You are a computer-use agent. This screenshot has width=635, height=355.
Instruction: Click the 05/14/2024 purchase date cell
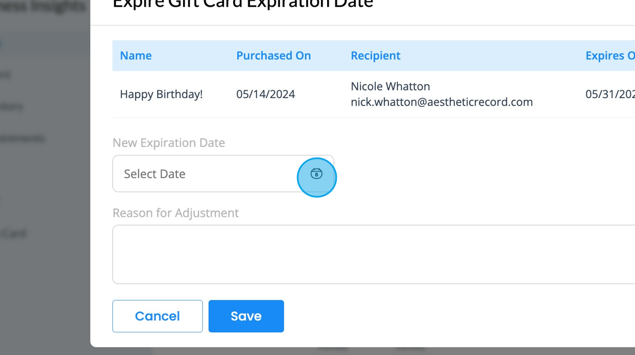click(265, 94)
